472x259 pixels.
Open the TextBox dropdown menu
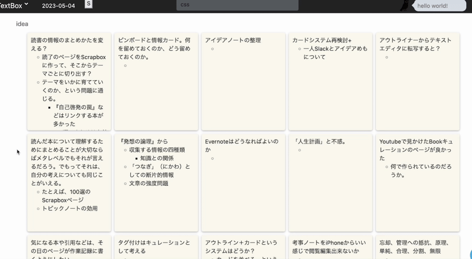14,5
